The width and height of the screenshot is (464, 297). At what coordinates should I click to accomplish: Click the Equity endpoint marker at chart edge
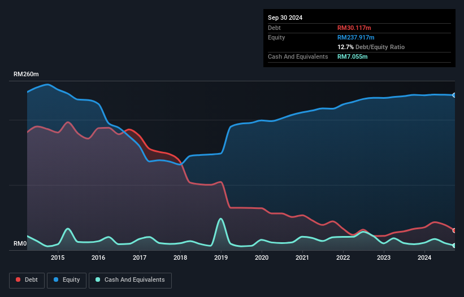pyautogui.click(x=454, y=95)
